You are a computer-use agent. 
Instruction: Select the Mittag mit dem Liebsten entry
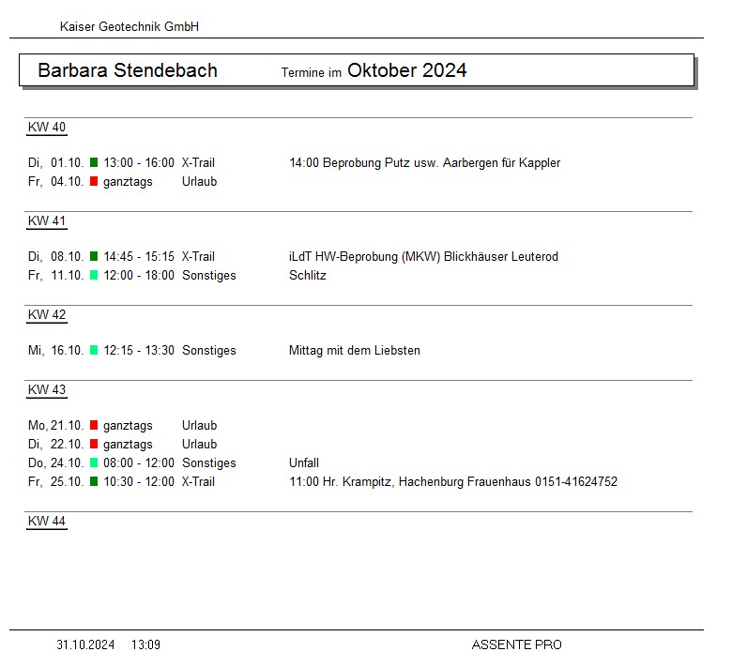click(x=355, y=351)
